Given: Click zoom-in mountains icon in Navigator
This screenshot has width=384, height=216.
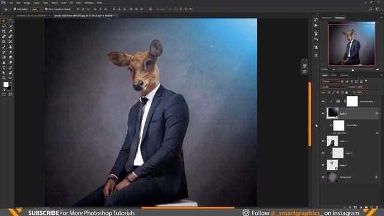Looking at the screenshot, I should click(377, 70).
